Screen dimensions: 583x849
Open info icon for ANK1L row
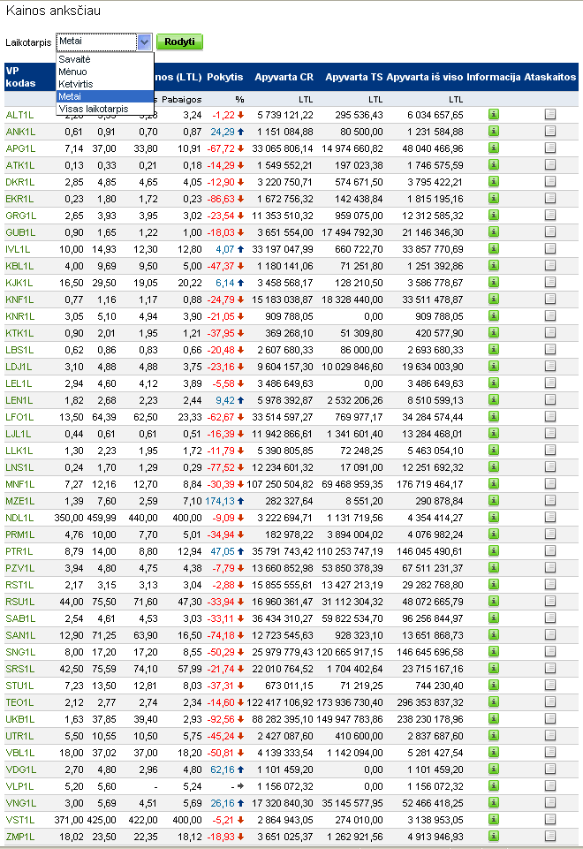(493, 131)
